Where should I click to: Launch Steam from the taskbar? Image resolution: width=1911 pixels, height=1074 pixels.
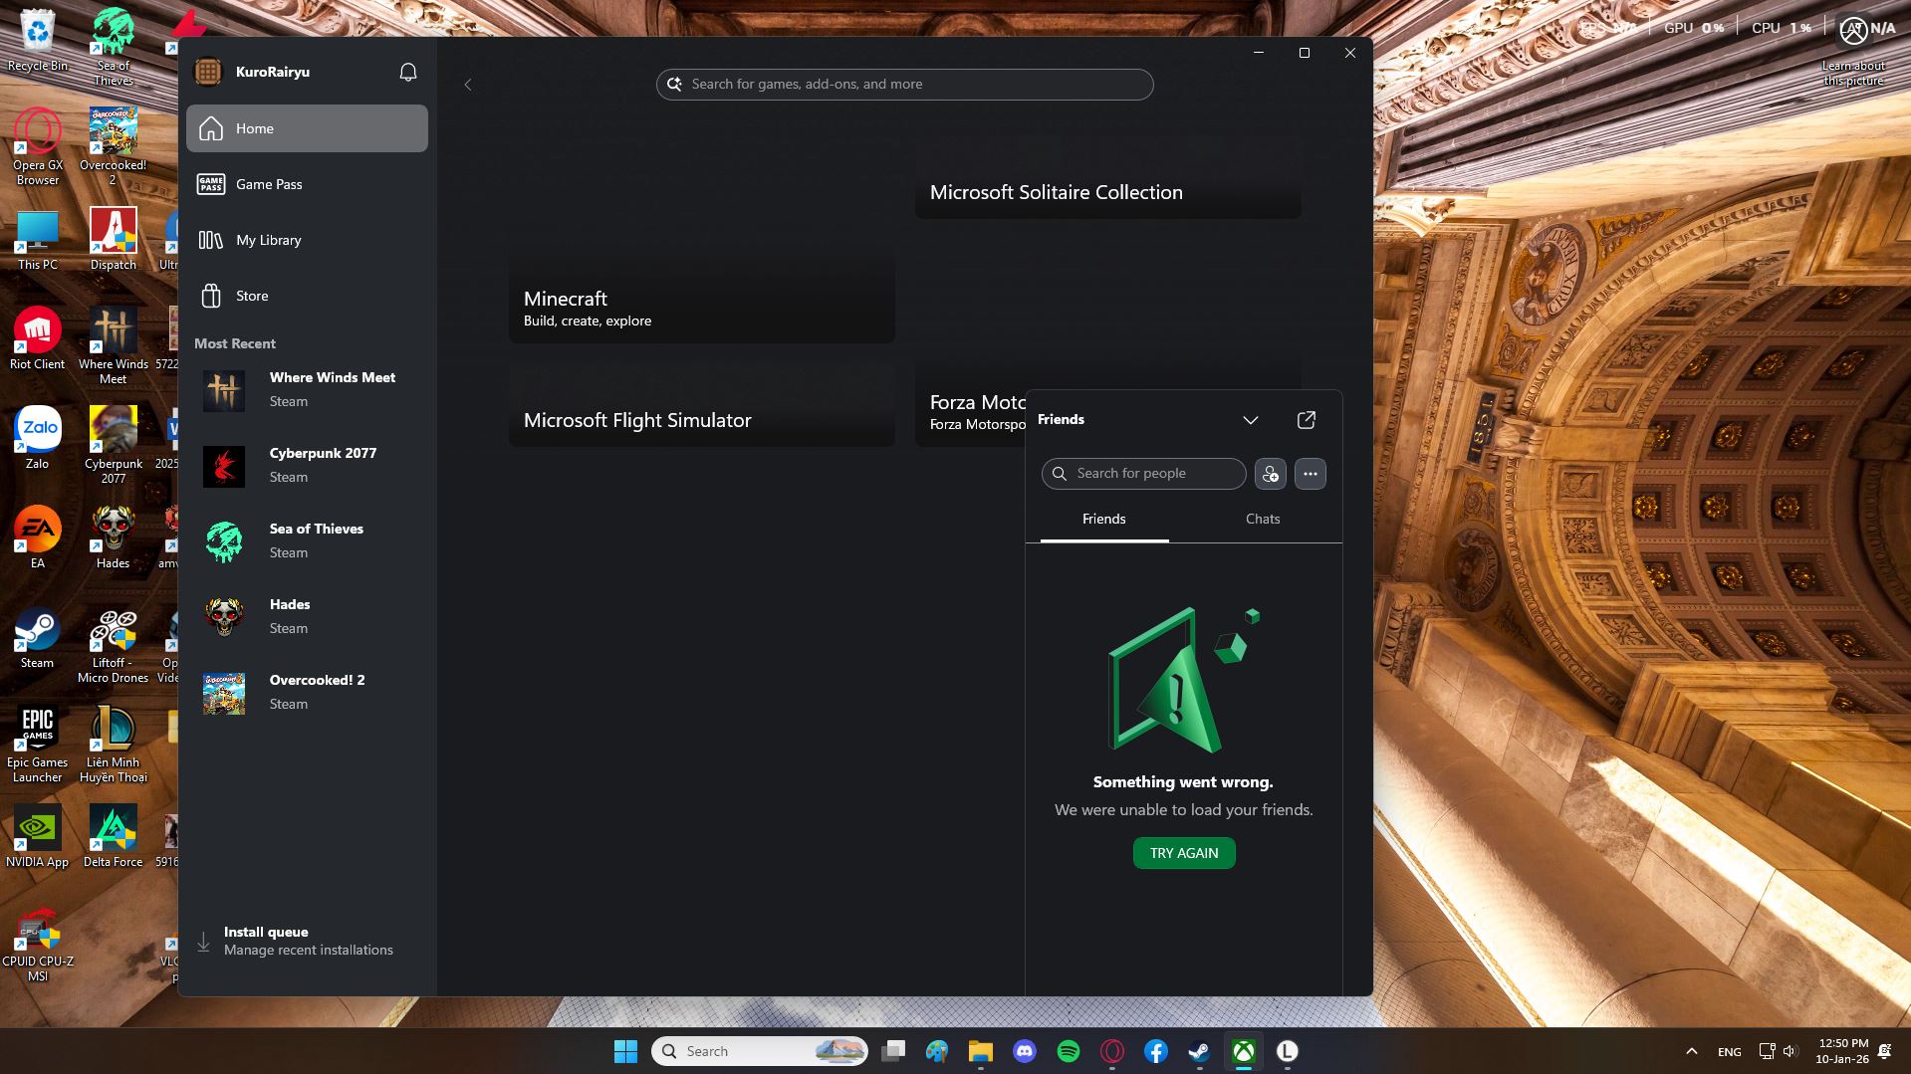pos(1198,1051)
